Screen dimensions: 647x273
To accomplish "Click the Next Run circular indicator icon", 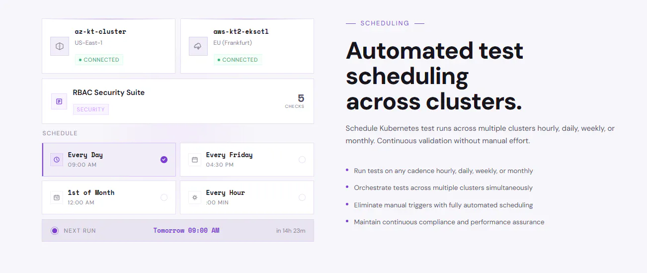I will coord(55,231).
